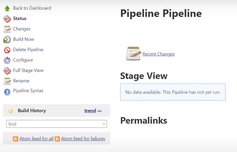Open the Recent Changes link
This screenshot has height=152, width=237.
click(x=158, y=54)
